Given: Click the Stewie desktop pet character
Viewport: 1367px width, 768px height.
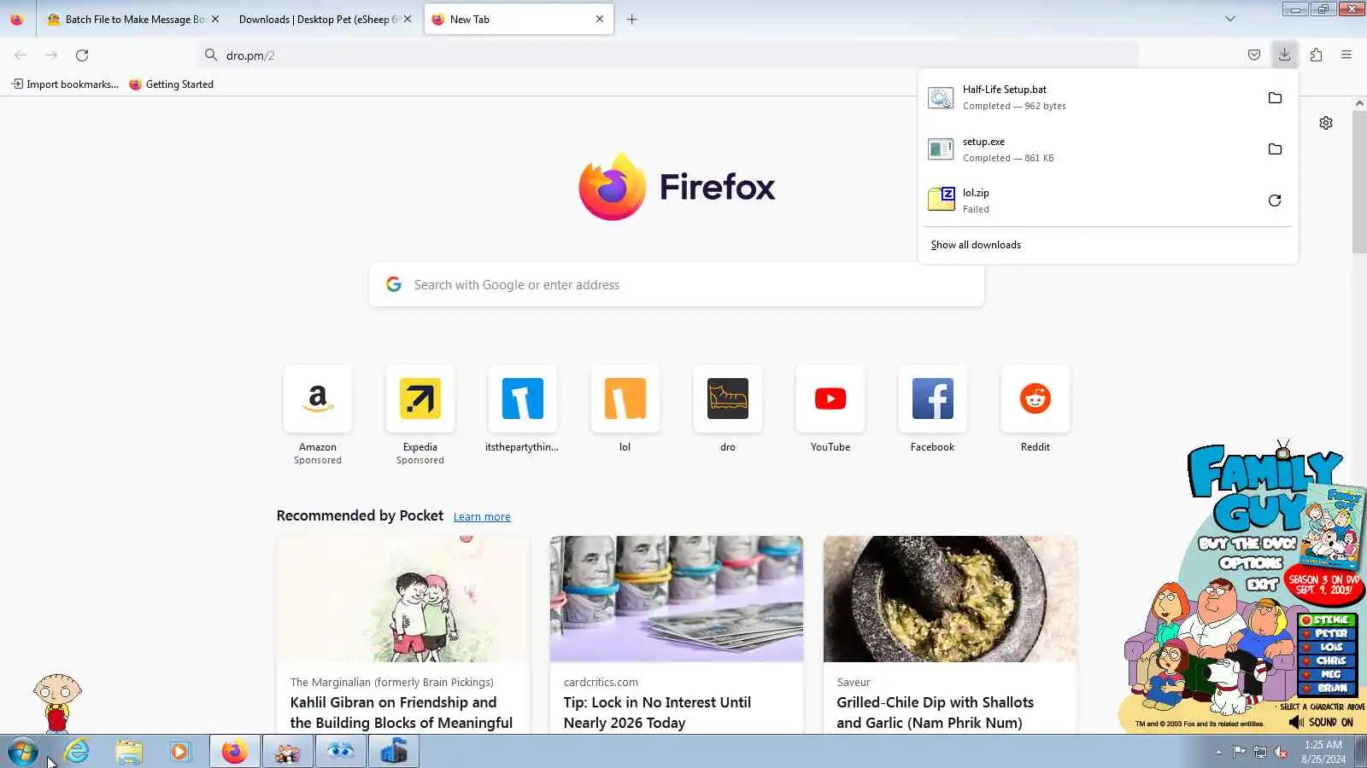Looking at the screenshot, I should 57,703.
